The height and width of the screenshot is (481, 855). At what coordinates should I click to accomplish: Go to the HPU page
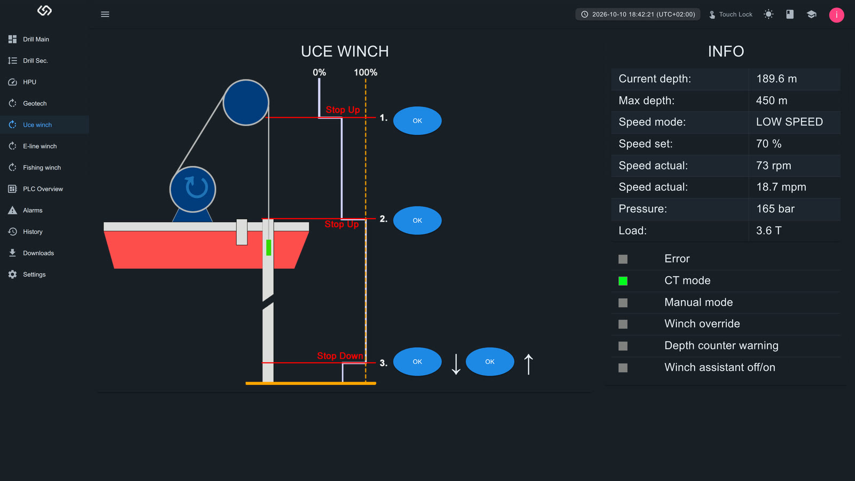point(44,82)
